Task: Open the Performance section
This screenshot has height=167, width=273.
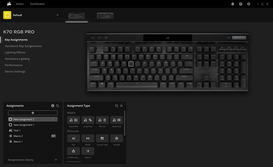Action: point(13,65)
